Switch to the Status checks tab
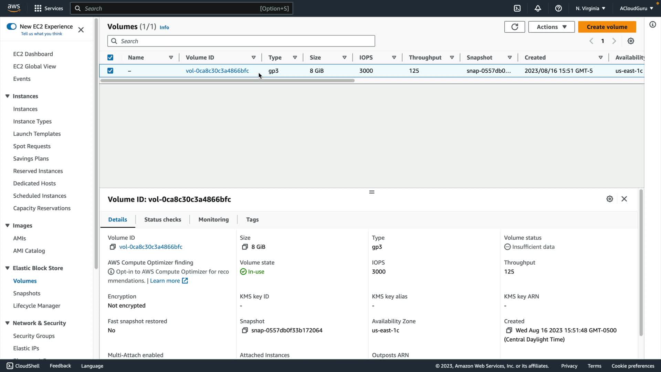 click(x=162, y=220)
